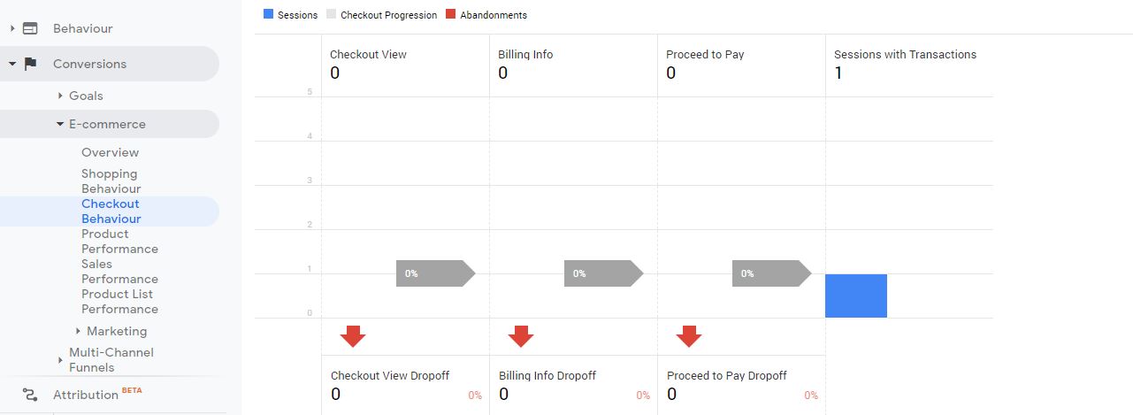Open the Shopping Behaviour report

[111, 181]
